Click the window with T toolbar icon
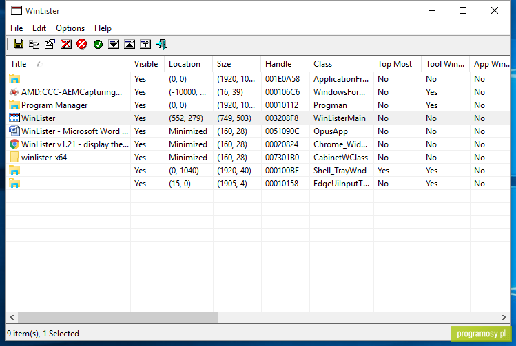 click(145, 44)
